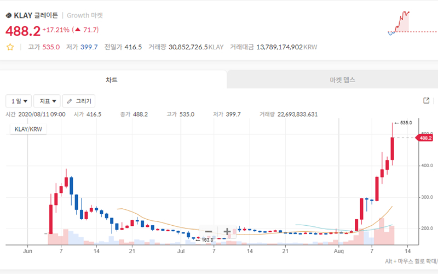Click the Jul label on date axis
The width and height of the screenshot is (438, 274).
[181, 250]
